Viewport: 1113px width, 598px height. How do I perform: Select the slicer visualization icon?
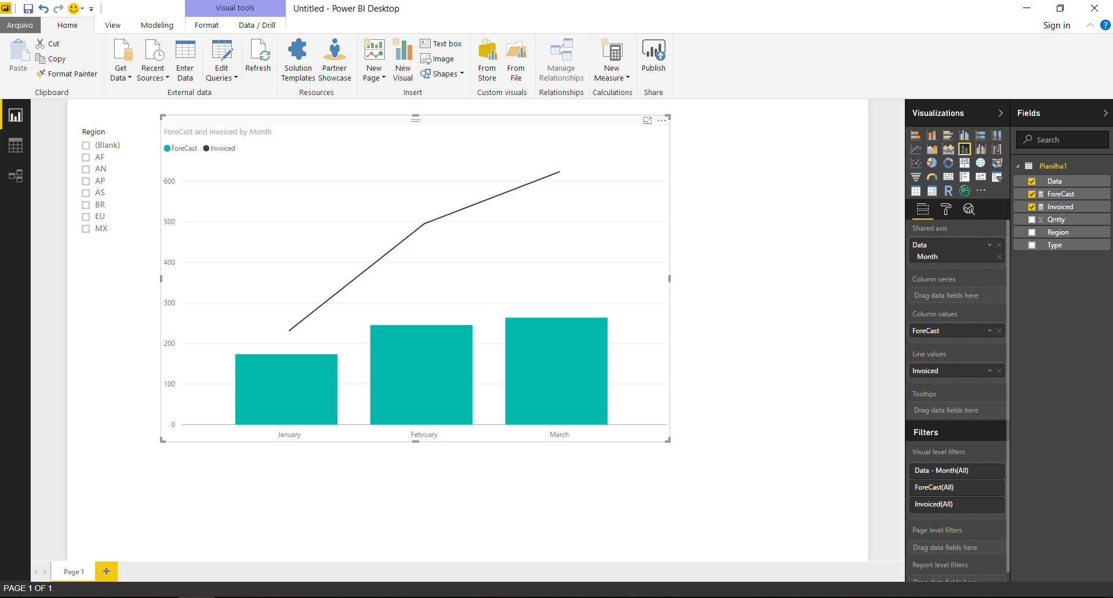[997, 177]
